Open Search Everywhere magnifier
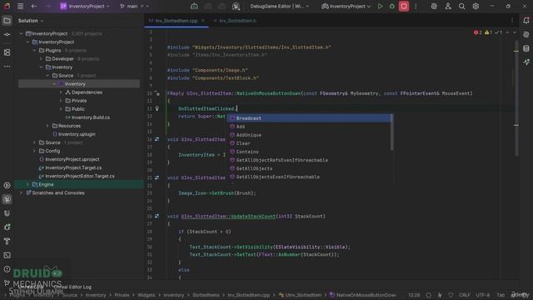This screenshot has width=533, height=300. (x=461, y=6)
